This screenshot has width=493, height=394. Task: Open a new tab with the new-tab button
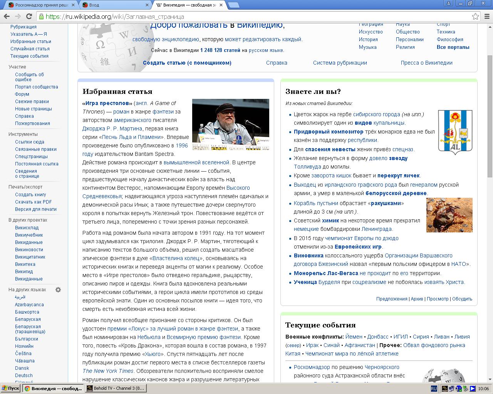coord(234,5)
